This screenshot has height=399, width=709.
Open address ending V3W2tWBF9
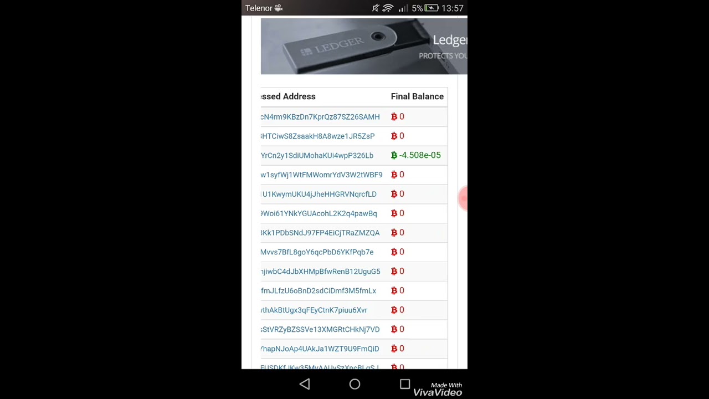(321, 175)
